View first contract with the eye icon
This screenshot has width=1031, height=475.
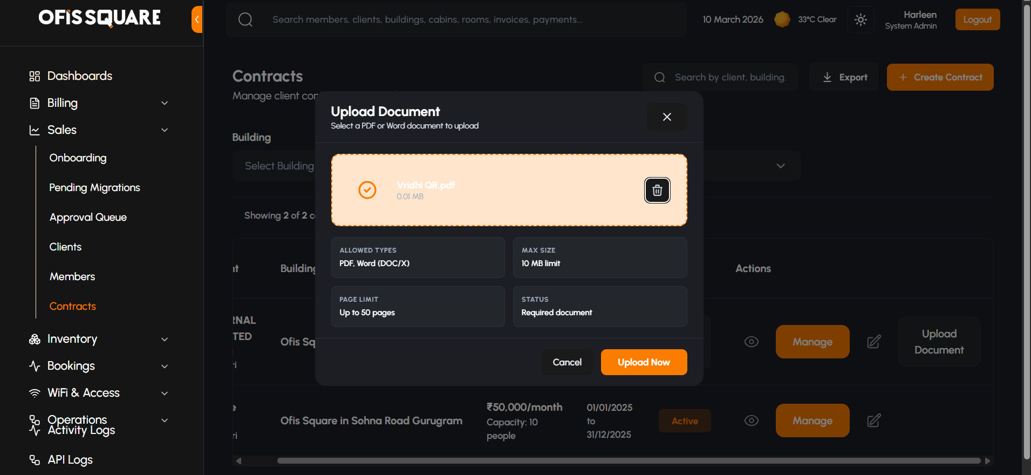coord(751,342)
